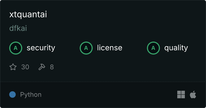The height and width of the screenshot is (108, 206).
Task: Click the Windows platform icon
Action: coord(181,94)
